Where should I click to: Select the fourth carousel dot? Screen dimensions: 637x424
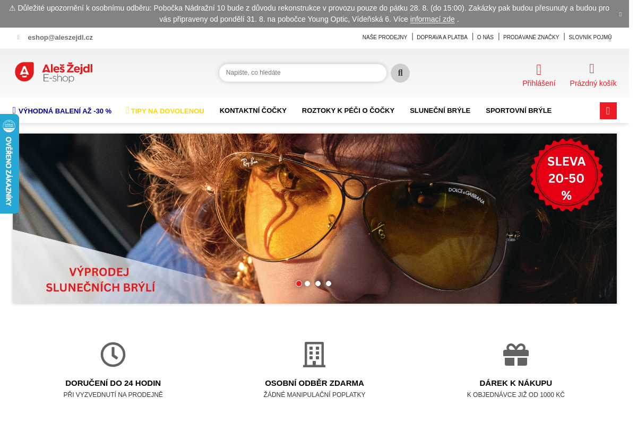point(329,284)
